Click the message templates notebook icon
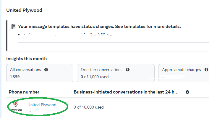 pyautogui.click(x=13, y=27)
